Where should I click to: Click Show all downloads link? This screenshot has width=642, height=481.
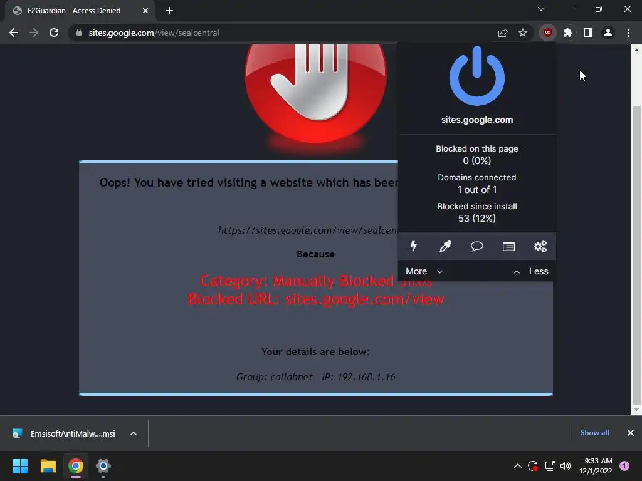(x=594, y=433)
